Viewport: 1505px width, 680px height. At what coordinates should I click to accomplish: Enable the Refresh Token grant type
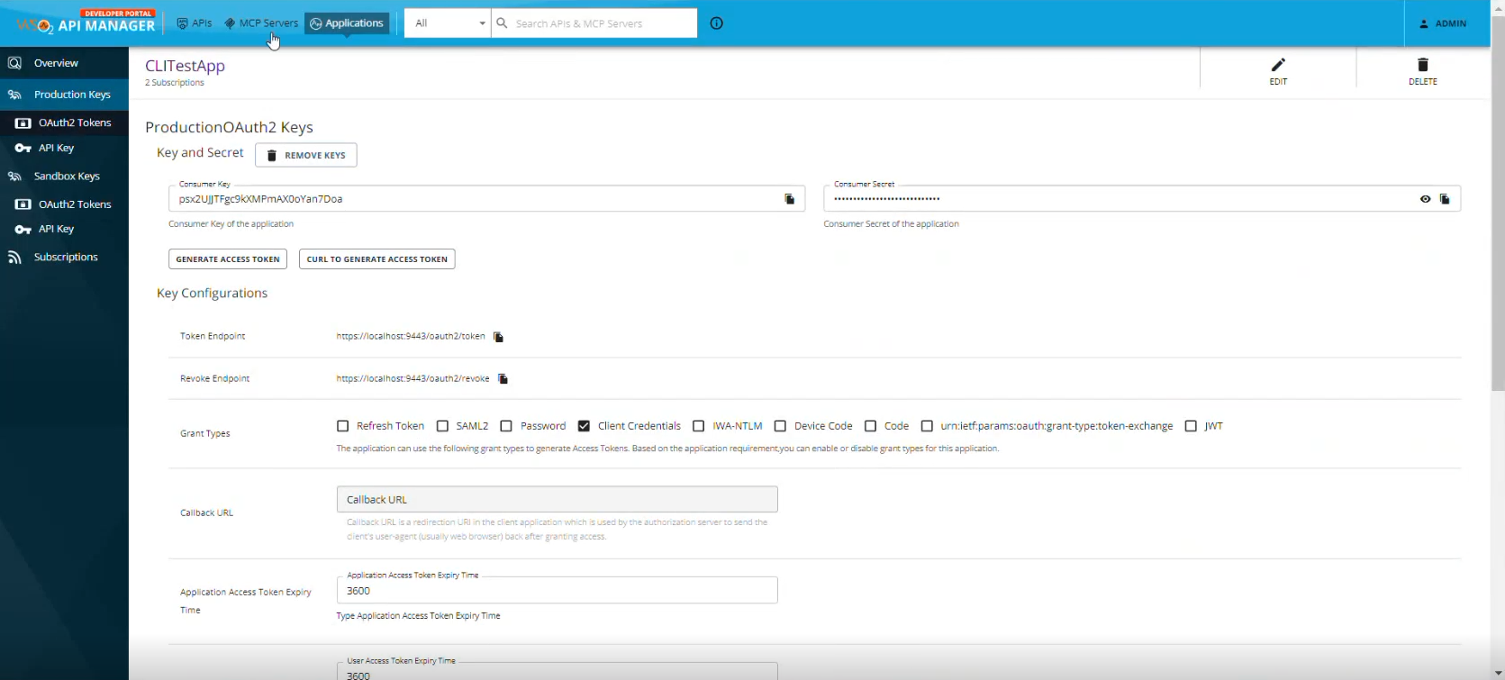point(342,426)
